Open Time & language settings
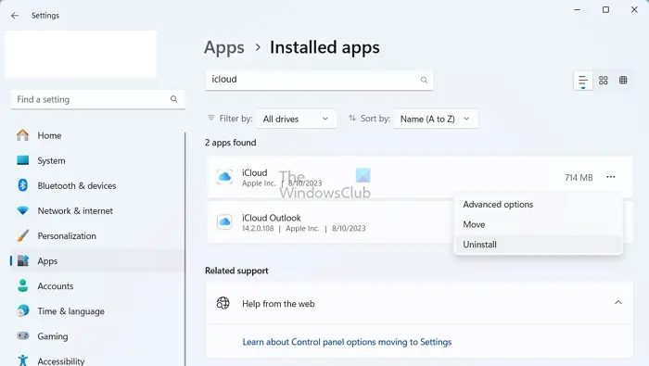The height and width of the screenshot is (366, 649). click(x=70, y=311)
